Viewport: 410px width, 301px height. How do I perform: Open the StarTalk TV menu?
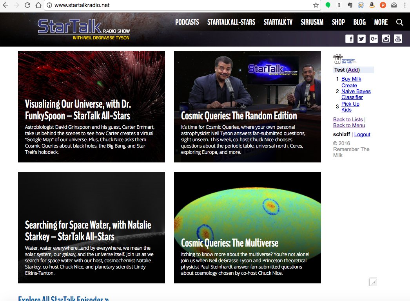click(x=278, y=22)
